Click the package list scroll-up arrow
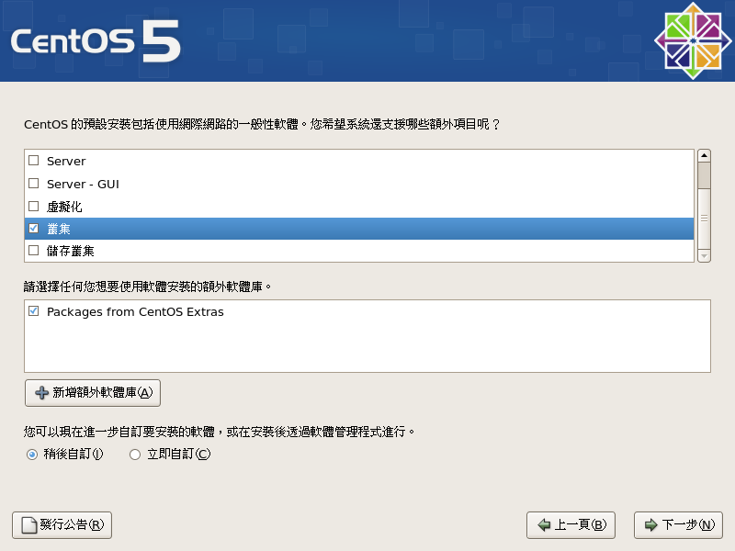The height and width of the screenshot is (551, 735). coord(704,155)
